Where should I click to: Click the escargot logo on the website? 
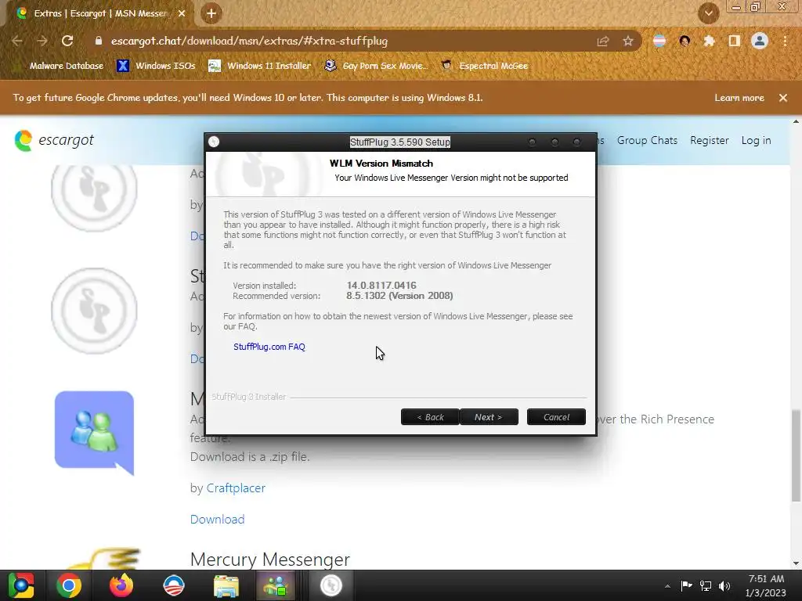54,140
